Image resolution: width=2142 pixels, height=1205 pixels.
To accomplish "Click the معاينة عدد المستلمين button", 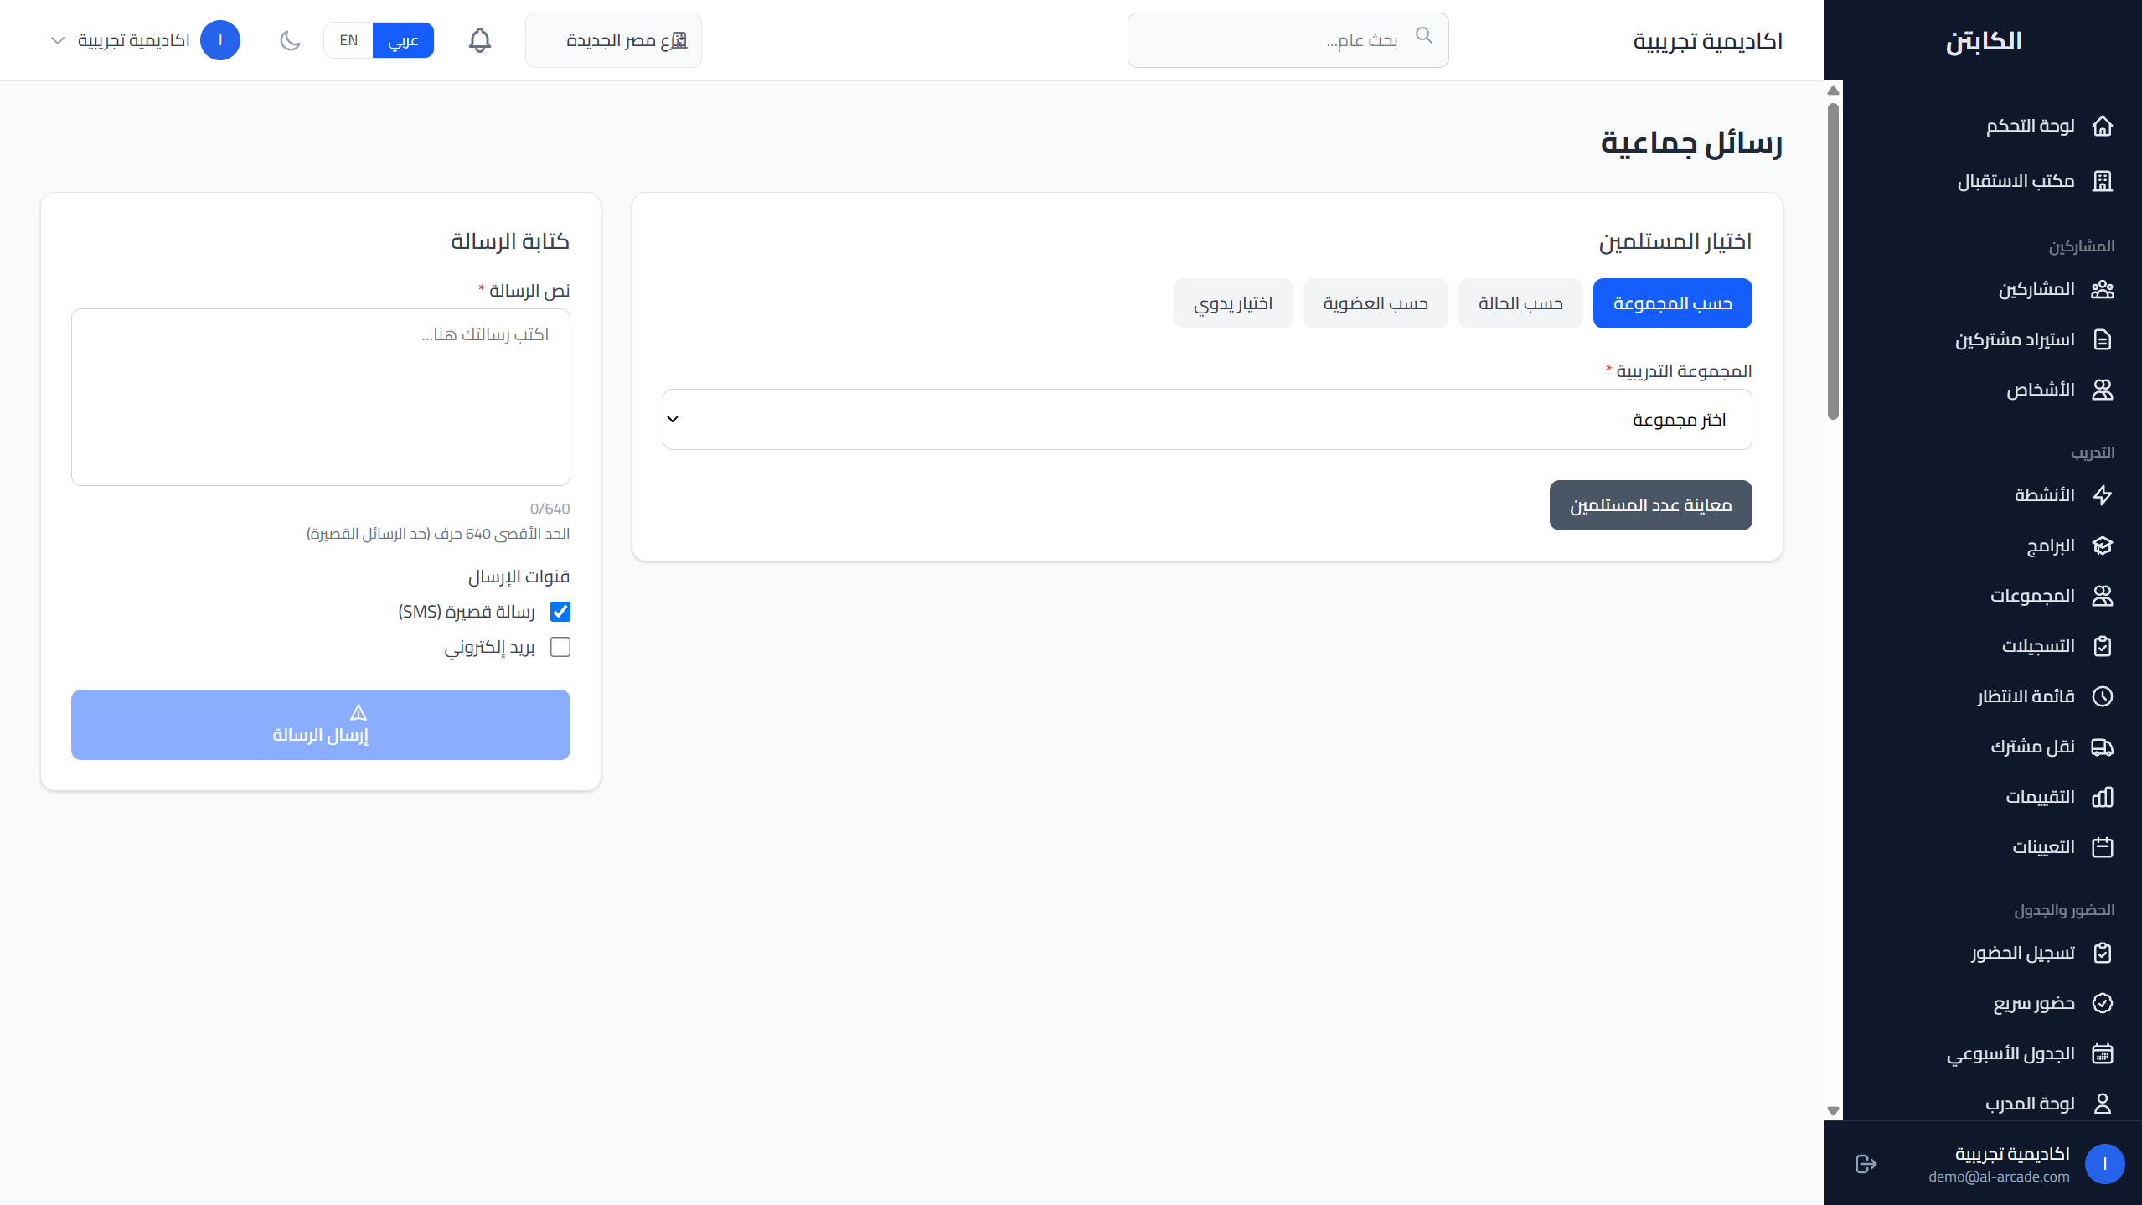I will click(1650, 505).
